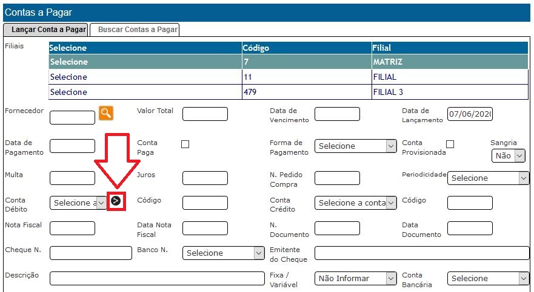Click the code 7 cell
This screenshot has height=292, width=534.
tap(307, 62)
